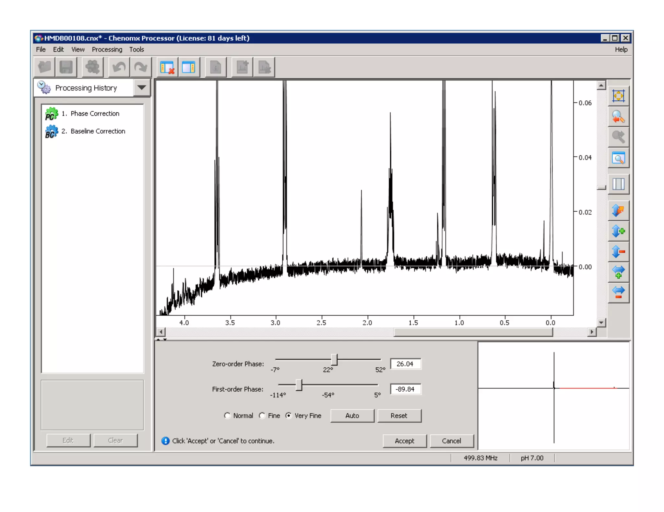This screenshot has width=664, height=512.
Task: Click increase vertical zoom icon with green plus
Action: click(618, 231)
